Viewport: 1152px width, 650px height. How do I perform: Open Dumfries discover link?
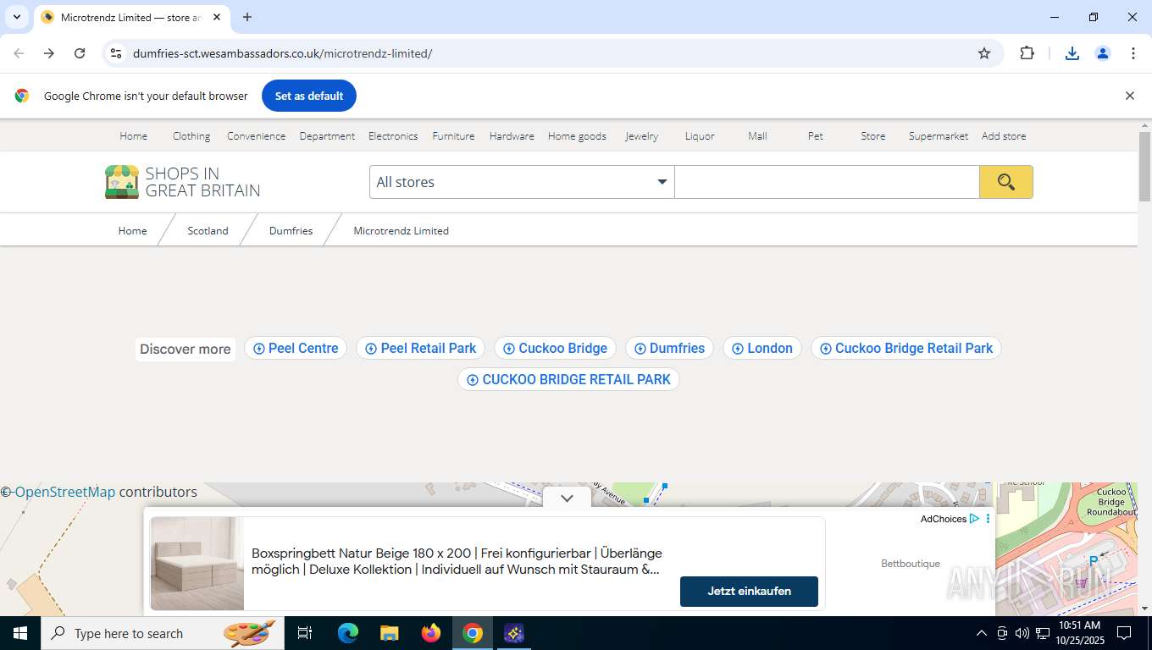click(x=669, y=348)
